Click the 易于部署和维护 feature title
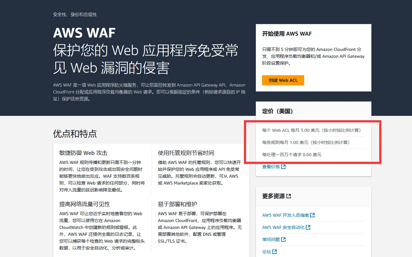 (178, 204)
